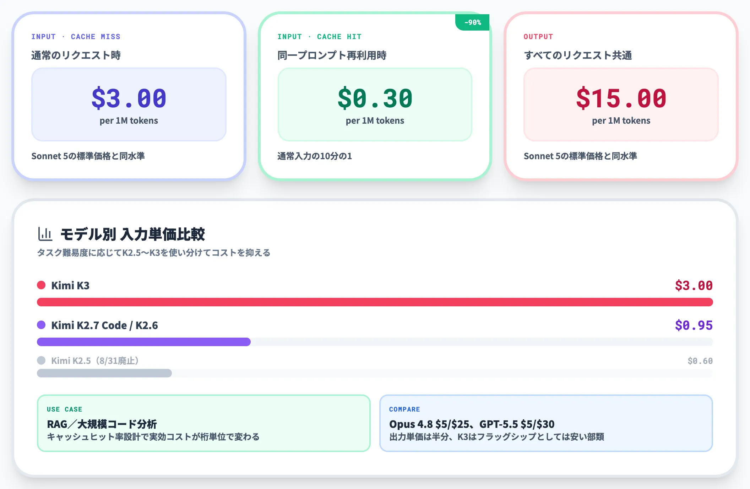Click the 通常入力の10分の1 note

click(315, 156)
